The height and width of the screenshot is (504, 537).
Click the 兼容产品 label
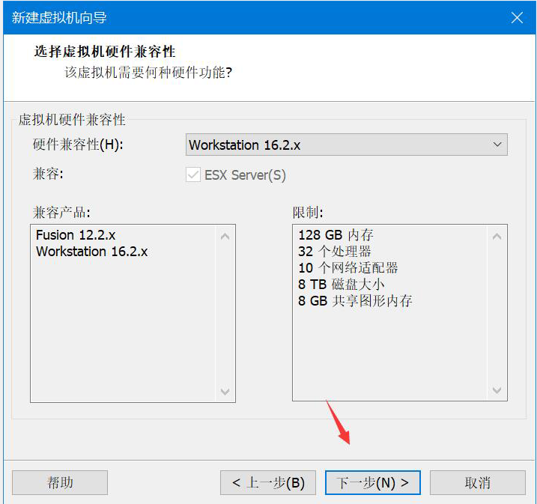click(61, 212)
